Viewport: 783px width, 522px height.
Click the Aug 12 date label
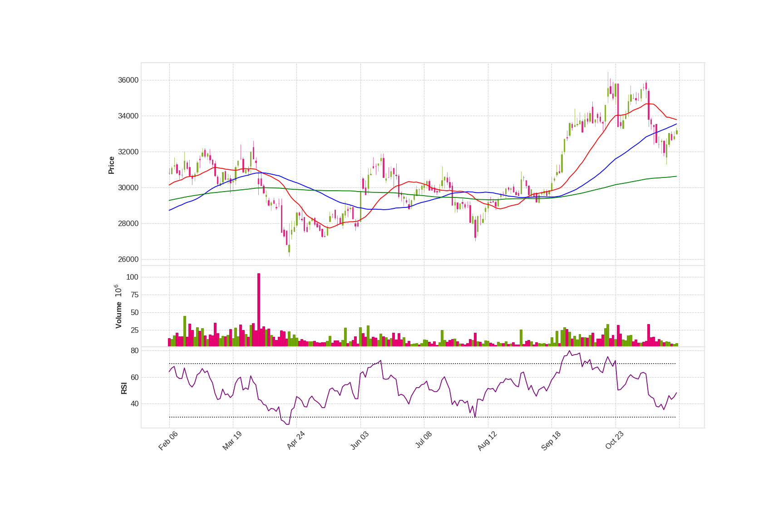[487, 441]
